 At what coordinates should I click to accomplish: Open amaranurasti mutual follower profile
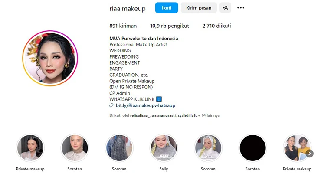pyautogui.click(x=164, y=115)
